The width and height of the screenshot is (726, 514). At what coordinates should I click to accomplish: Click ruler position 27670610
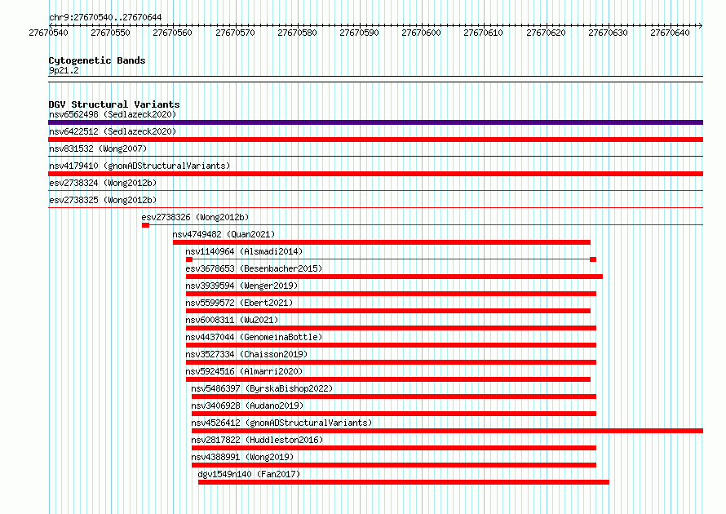point(484,33)
